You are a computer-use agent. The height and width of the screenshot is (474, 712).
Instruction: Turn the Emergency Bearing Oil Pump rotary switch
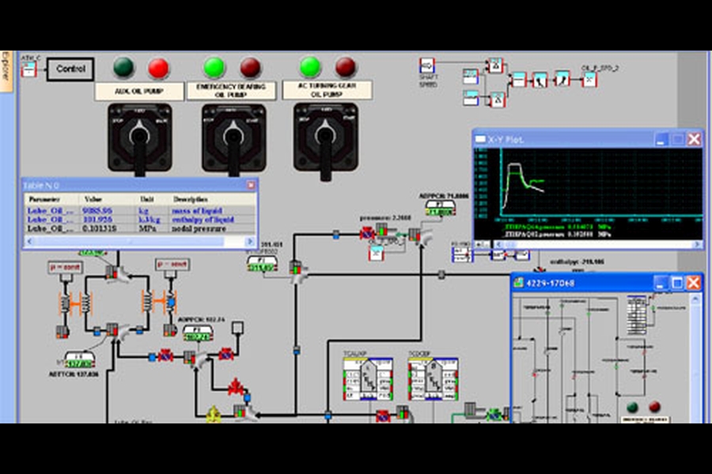tap(234, 139)
